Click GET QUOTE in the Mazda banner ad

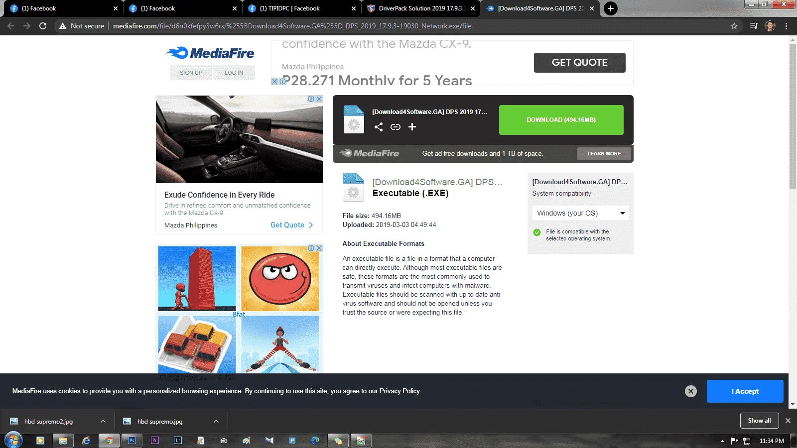click(580, 63)
